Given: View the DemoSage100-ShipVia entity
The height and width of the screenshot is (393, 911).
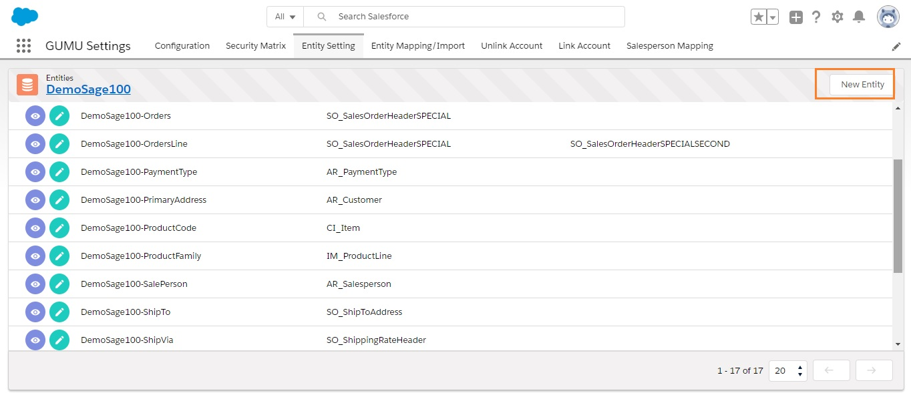Looking at the screenshot, I should coord(35,340).
